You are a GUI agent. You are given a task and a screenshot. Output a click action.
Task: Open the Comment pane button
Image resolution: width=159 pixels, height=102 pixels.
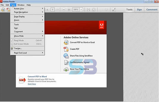pos(152,10)
